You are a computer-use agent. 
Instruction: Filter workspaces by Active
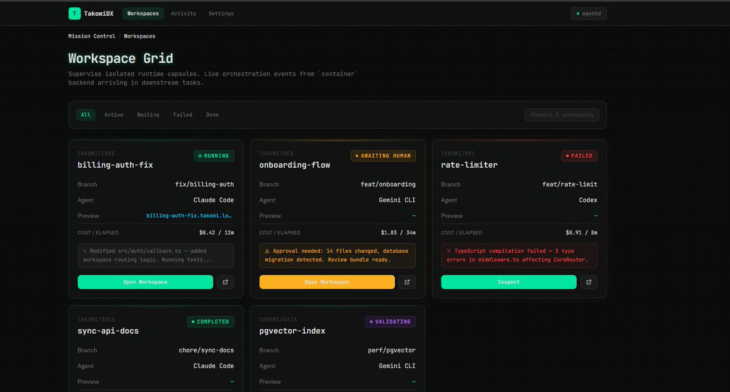(114, 115)
